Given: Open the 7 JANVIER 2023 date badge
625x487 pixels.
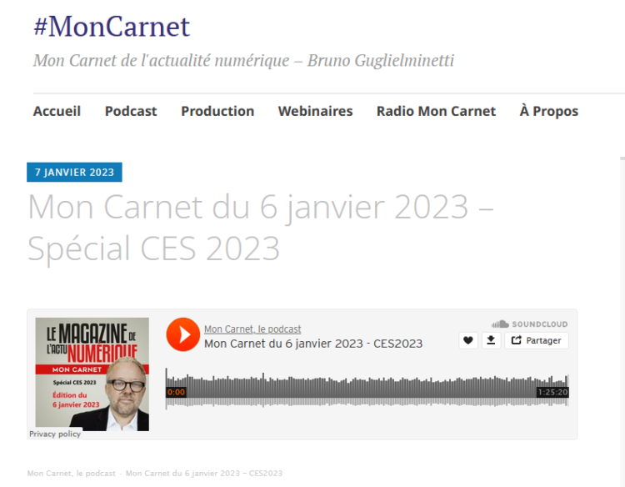Looking at the screenshot, I should 74,172.
